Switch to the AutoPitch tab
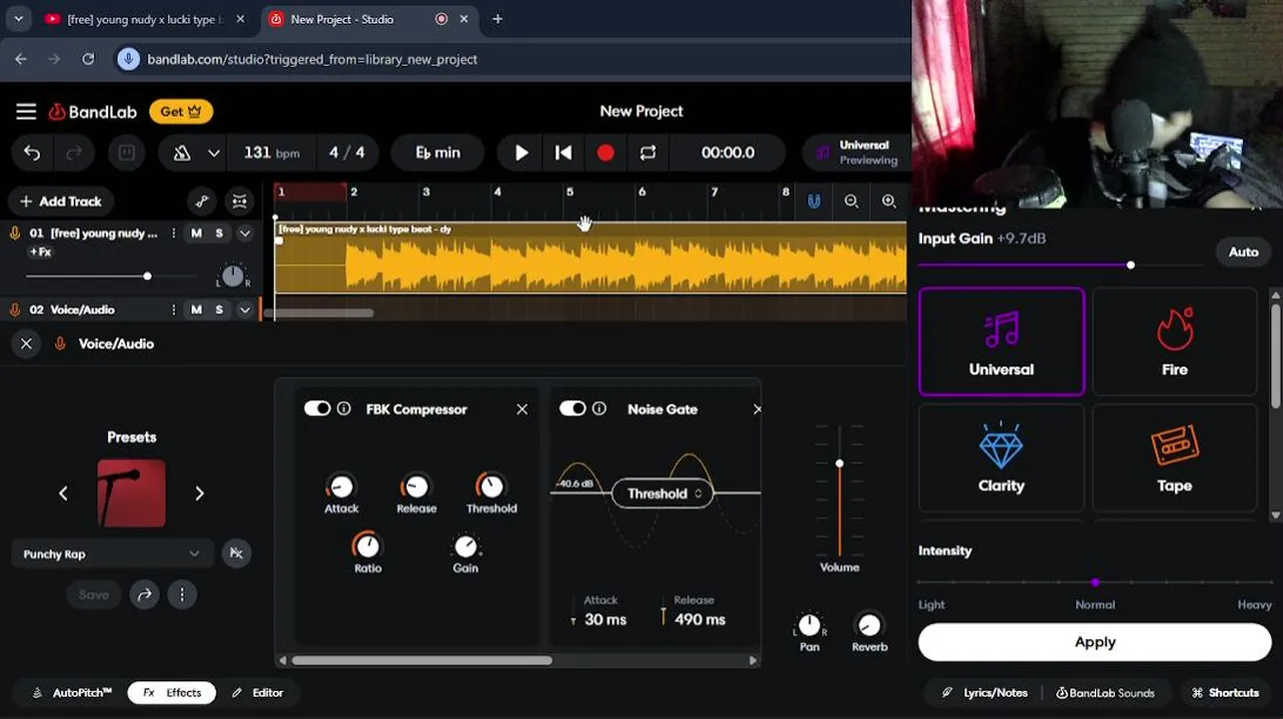 72,692
